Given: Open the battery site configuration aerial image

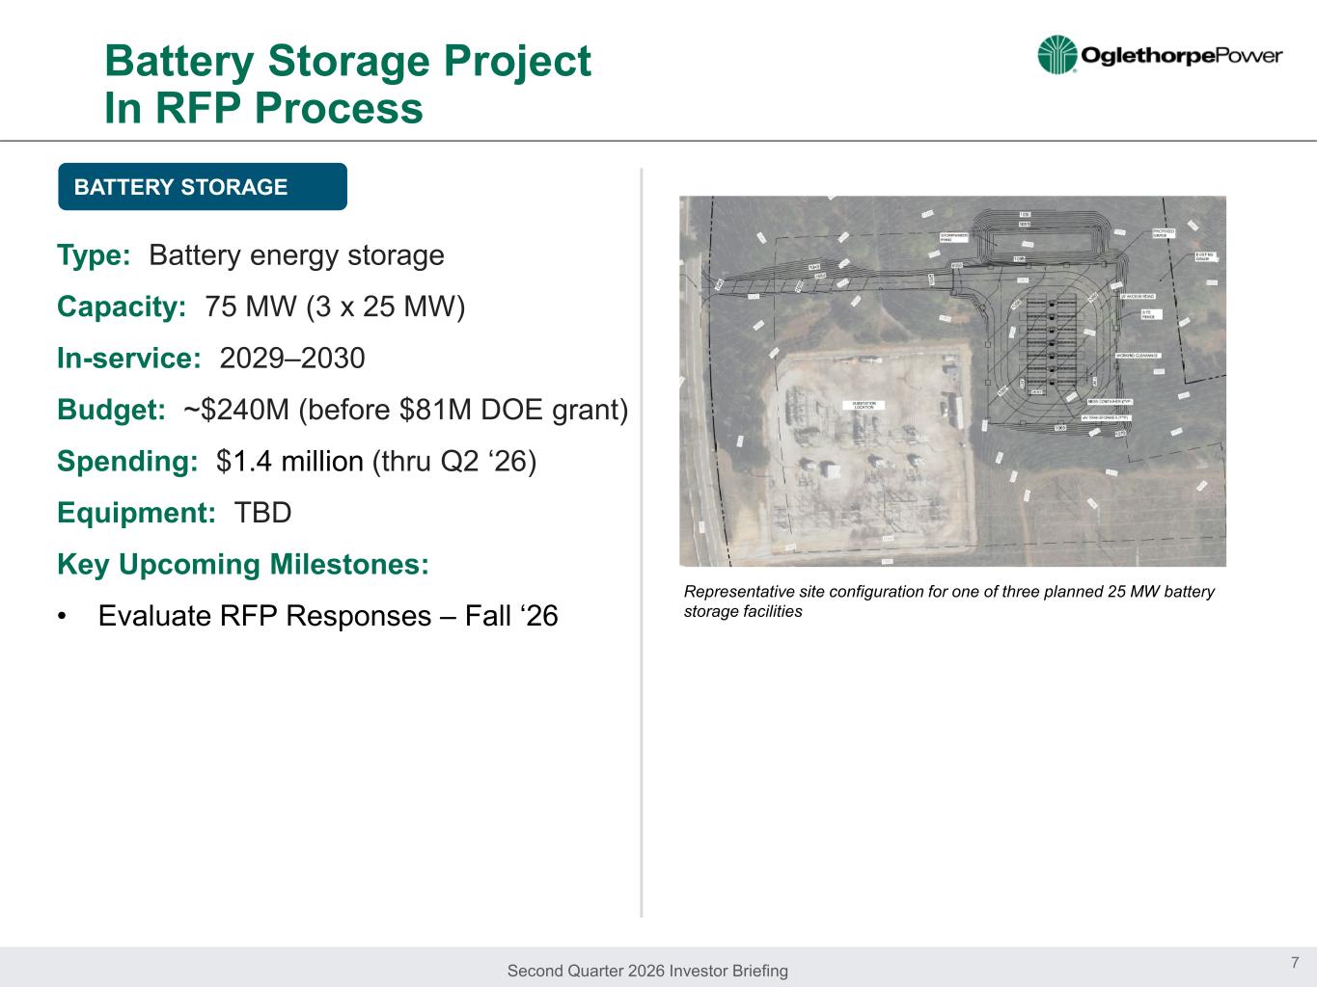Looking at the screenshot, I should point(952,381).
